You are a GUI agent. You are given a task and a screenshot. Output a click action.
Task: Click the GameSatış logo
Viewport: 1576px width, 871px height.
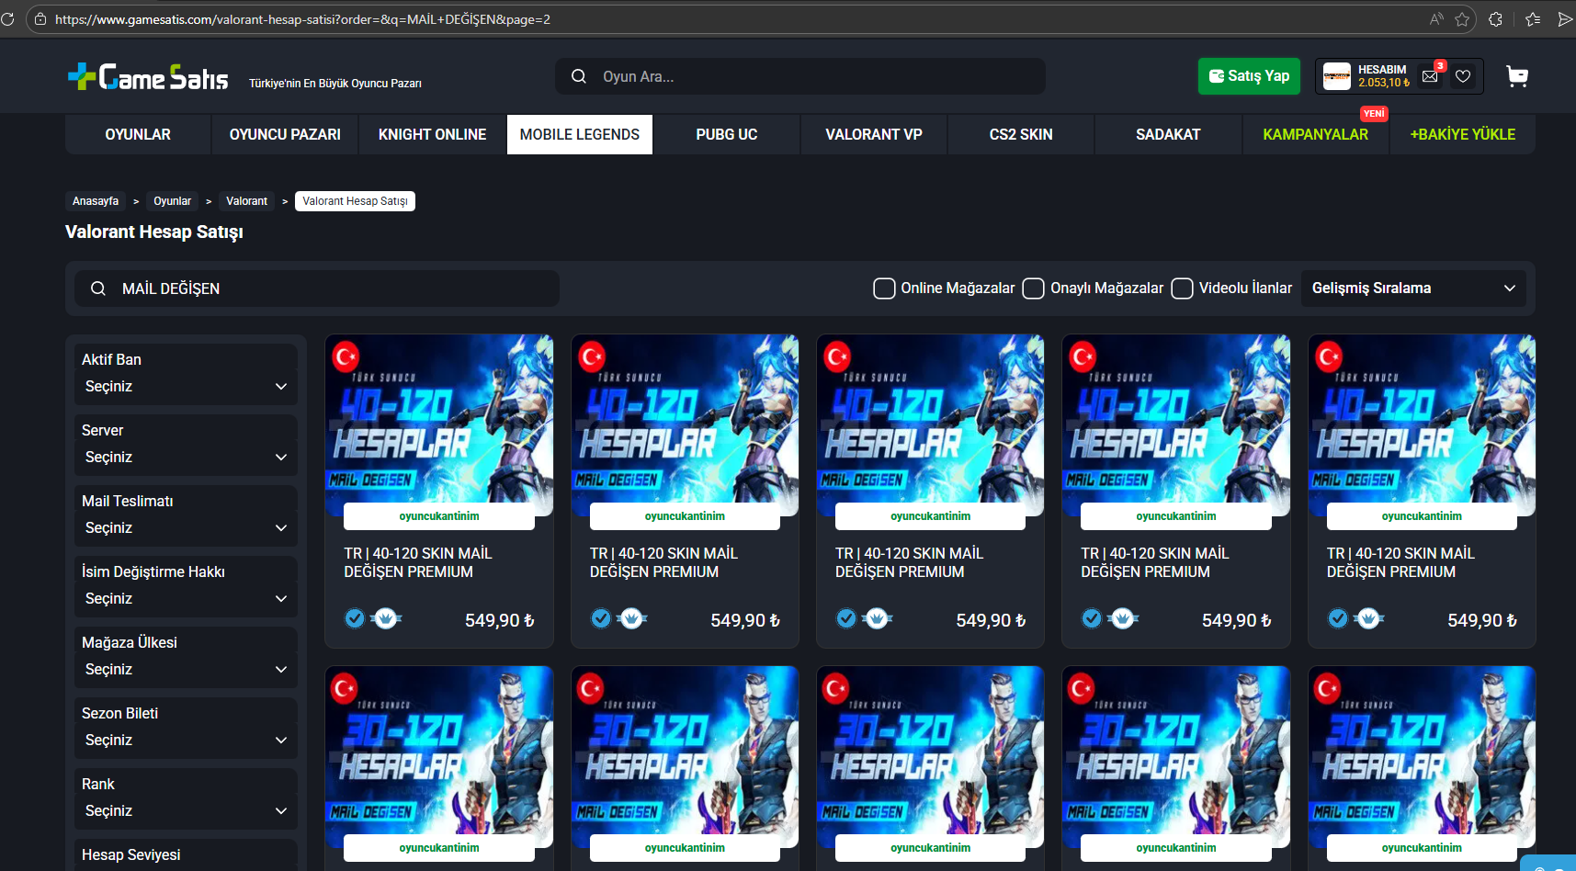pyautogui.click(x=148, y=77)
